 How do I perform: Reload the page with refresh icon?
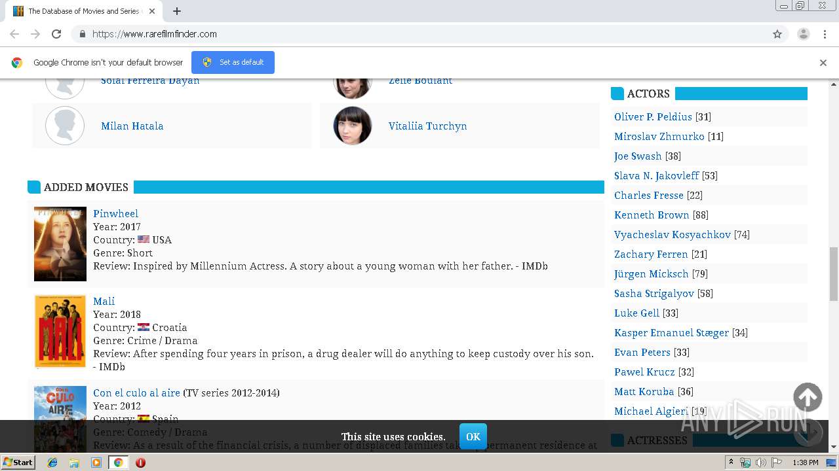coord(56,34)
